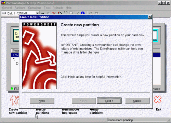The image size is (171, 123).
Task: Cancel the Create New Partition wizard
Action: point(137,101)
